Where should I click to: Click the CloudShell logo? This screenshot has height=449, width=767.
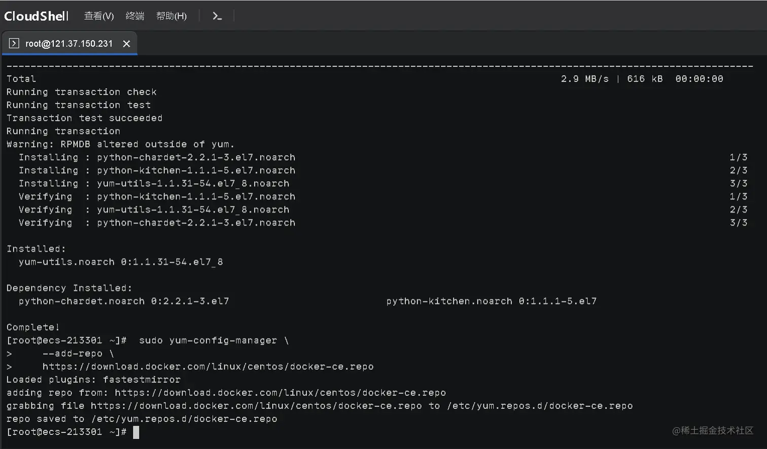click(x=36, y=16)
